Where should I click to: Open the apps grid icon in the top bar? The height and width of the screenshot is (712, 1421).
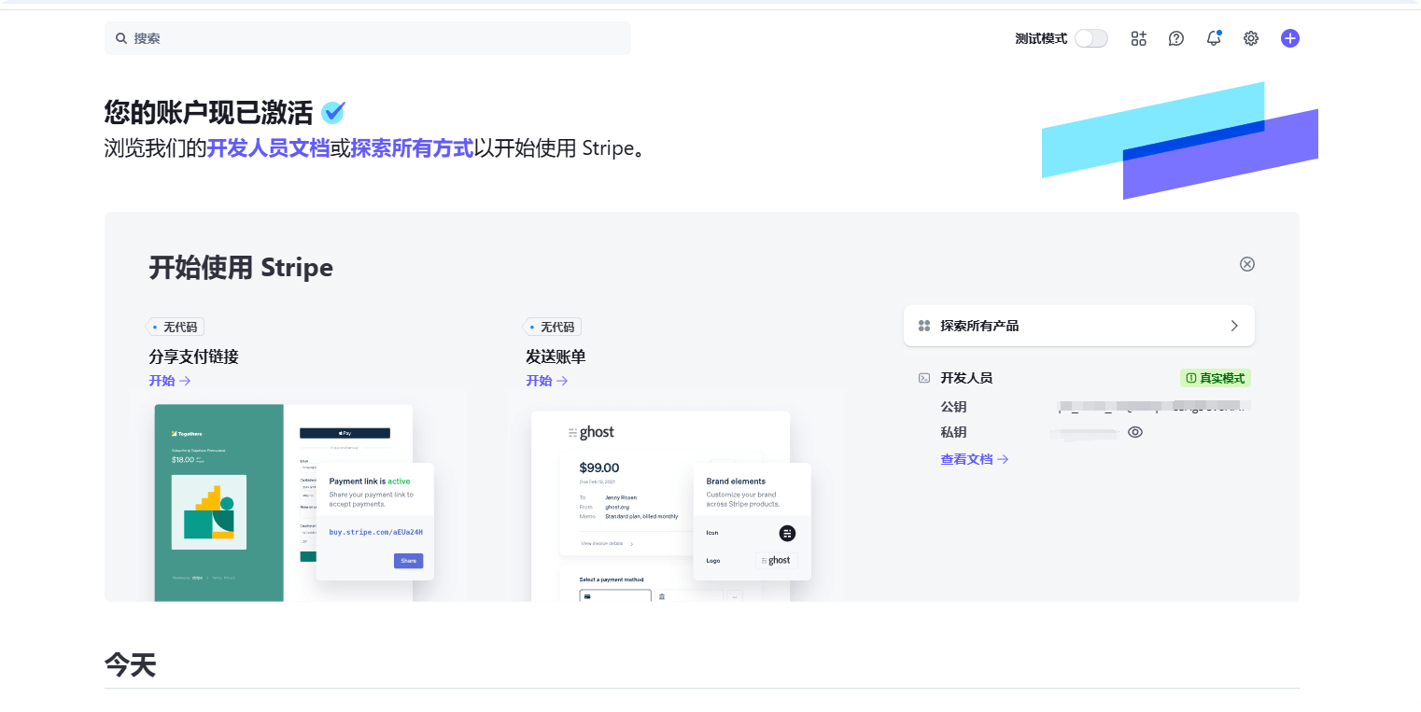pyautogui.click(x=1138, y=38)
